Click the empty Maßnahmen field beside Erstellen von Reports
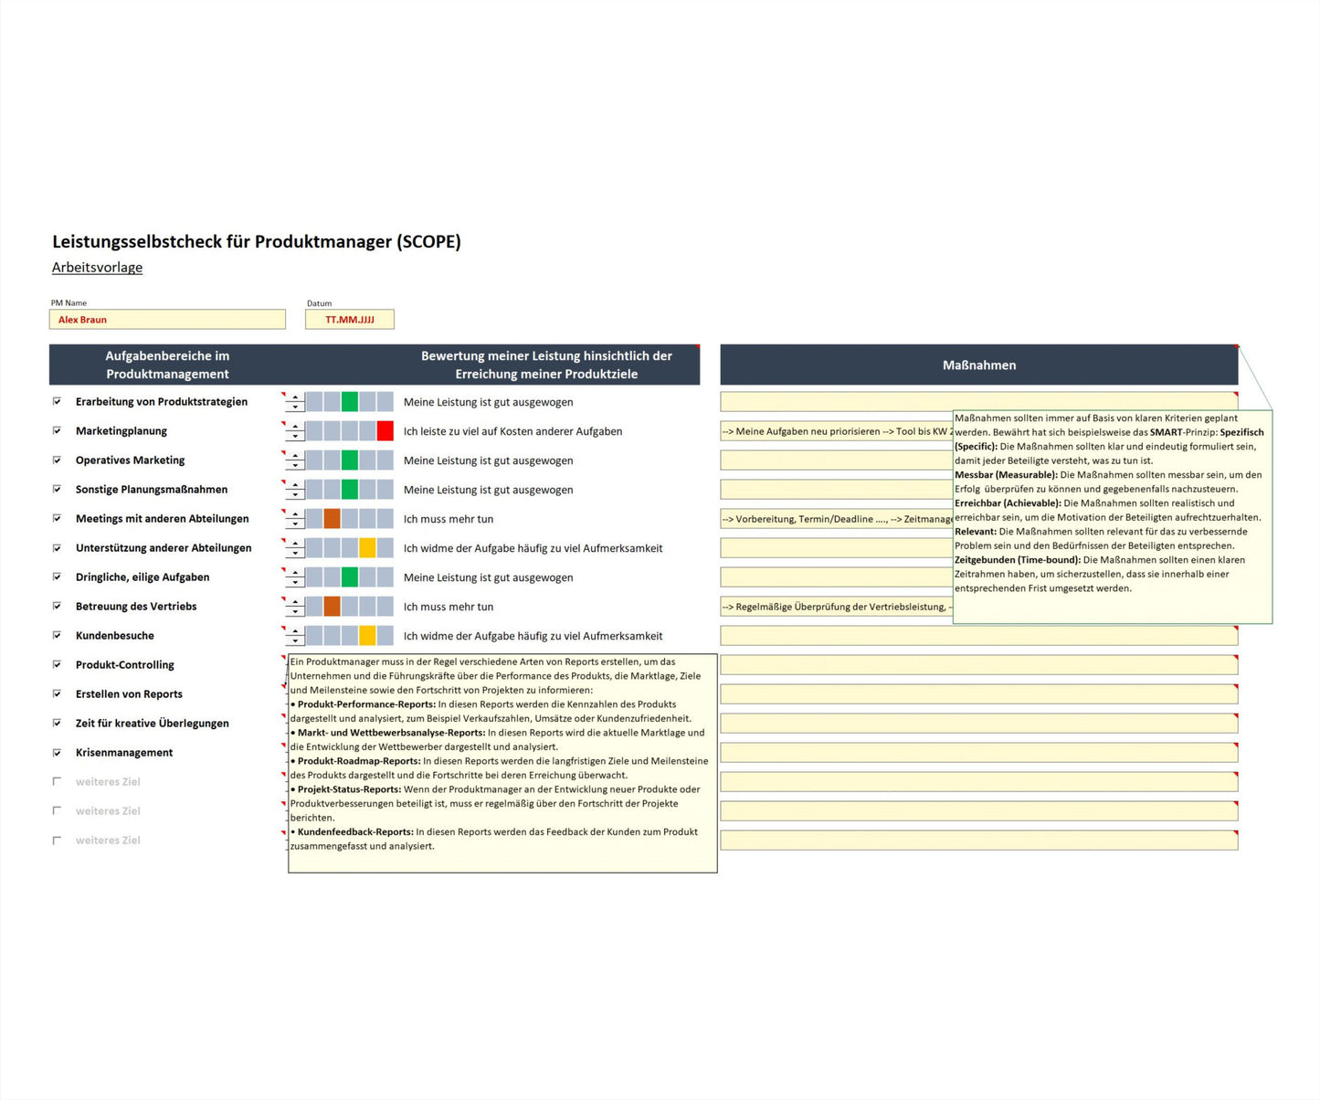Image resolution: width=1320 pixels, height=1100 pixels. 977,693
